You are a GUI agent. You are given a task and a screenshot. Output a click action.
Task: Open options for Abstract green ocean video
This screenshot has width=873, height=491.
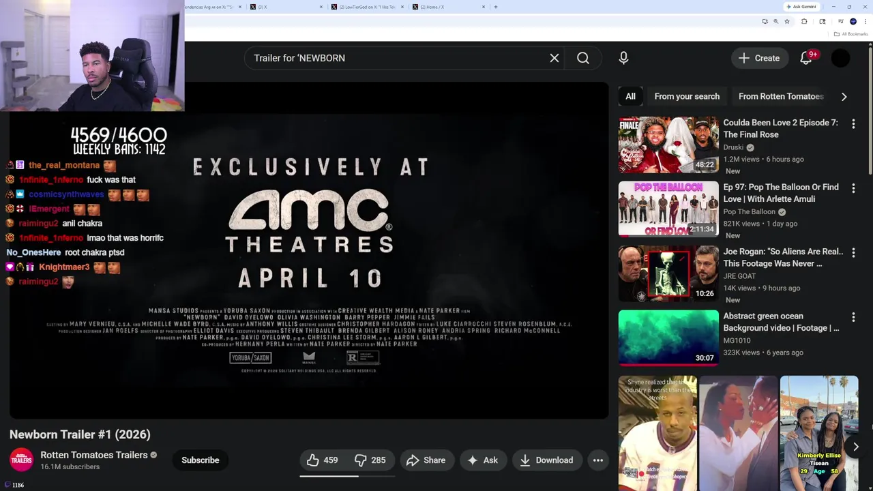pyautogui.click(x=853, y=317)
